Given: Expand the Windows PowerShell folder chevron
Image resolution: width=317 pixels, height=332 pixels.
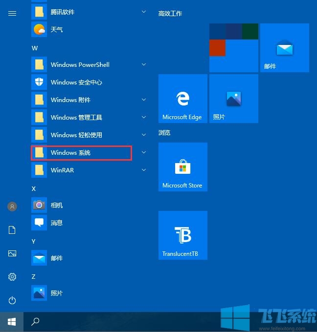Looking at the screenshot, I should (x=144, y=64).
